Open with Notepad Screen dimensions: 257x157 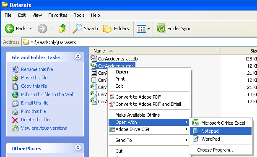tap(221, 131)
